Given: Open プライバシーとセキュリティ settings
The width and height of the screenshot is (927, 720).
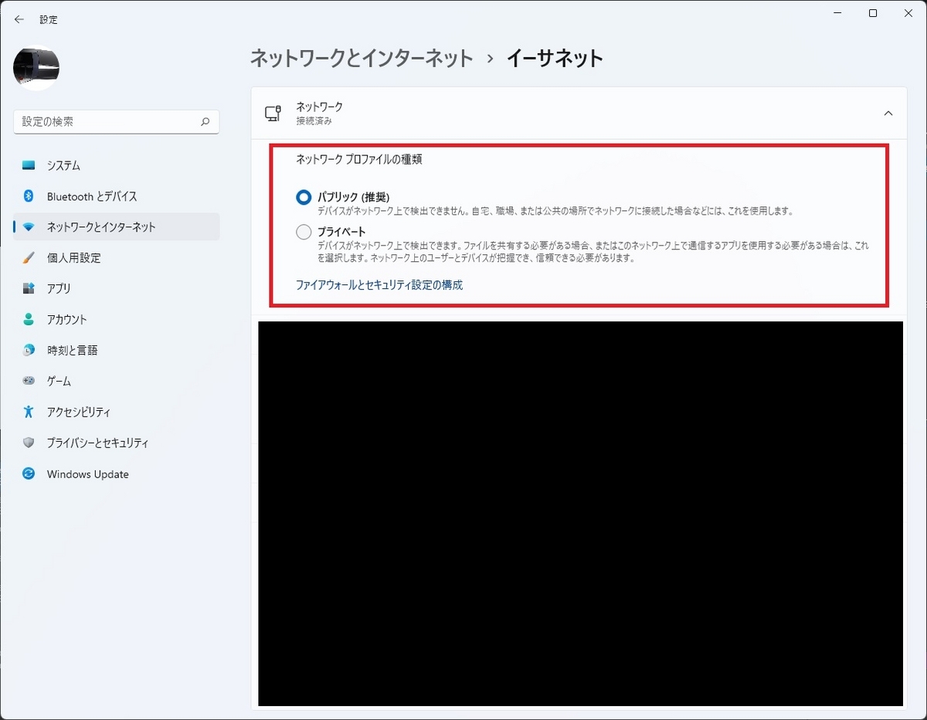Looking at the screenshot, I should [x=117, y=443].
